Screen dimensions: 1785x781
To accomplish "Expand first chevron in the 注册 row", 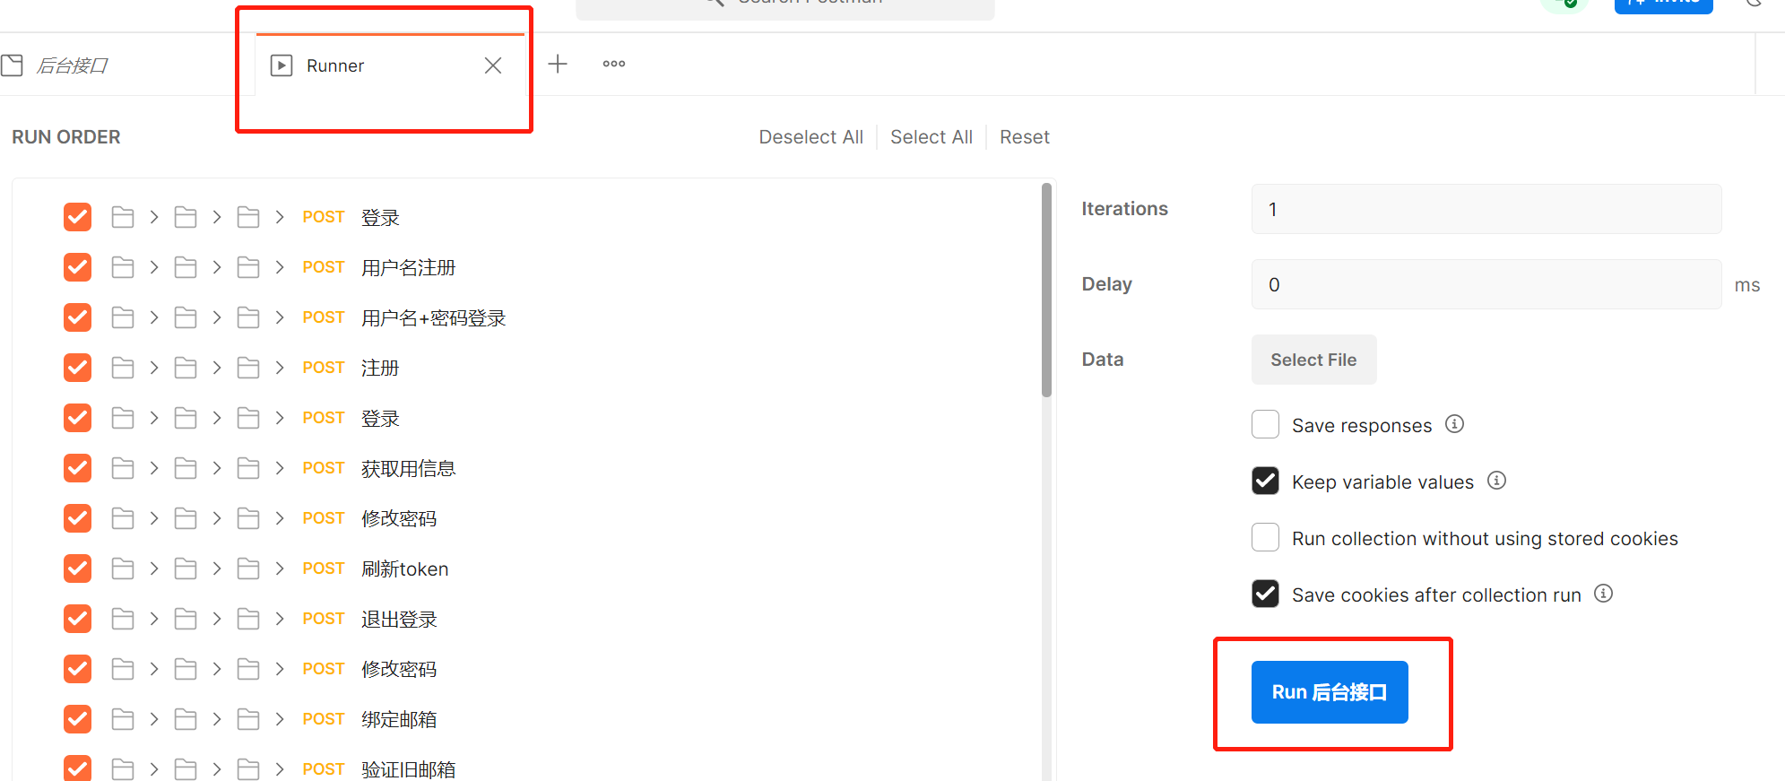I will (x=154, y=368).
